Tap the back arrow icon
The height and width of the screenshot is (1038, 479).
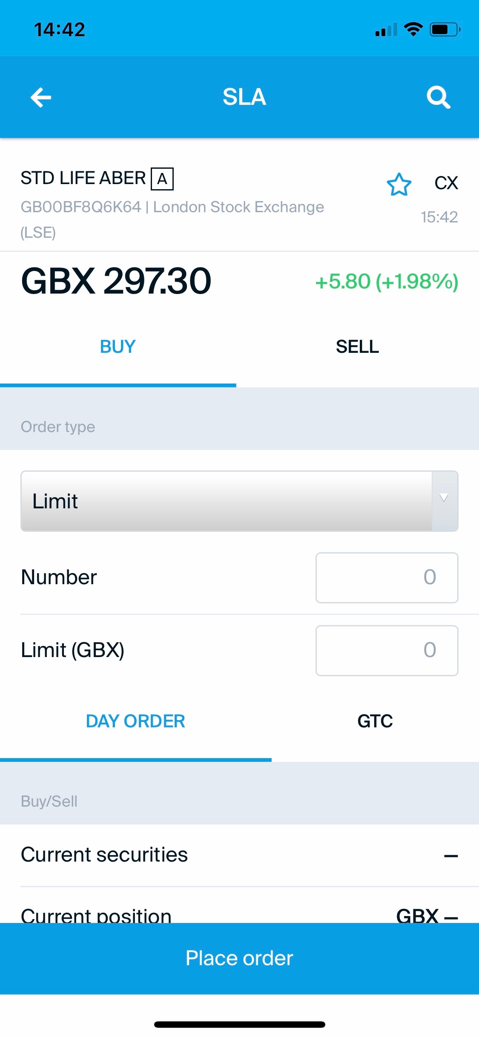(x=41, y=97)
